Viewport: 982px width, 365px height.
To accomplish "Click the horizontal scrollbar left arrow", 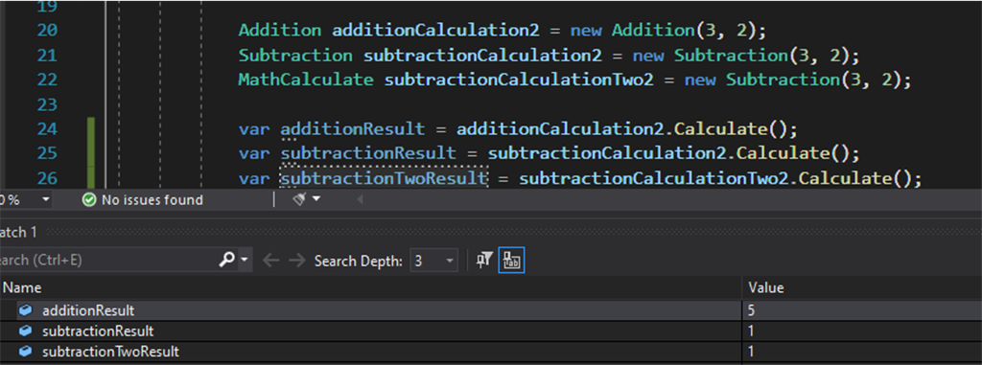I will tap(361, 199).
